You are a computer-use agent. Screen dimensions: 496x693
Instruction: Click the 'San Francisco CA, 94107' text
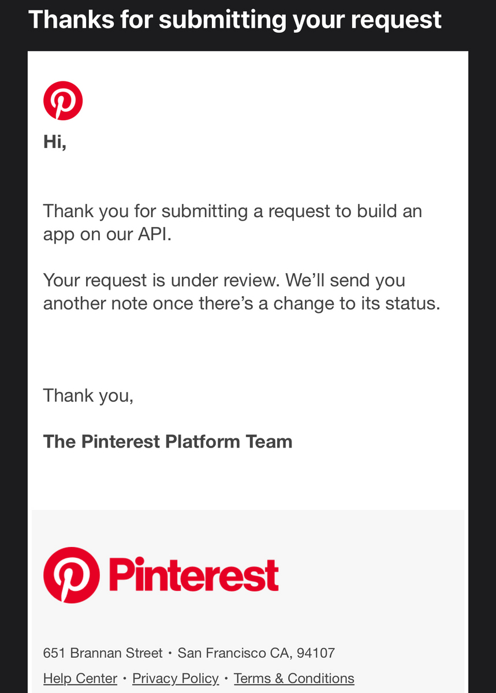coord(256,653)
